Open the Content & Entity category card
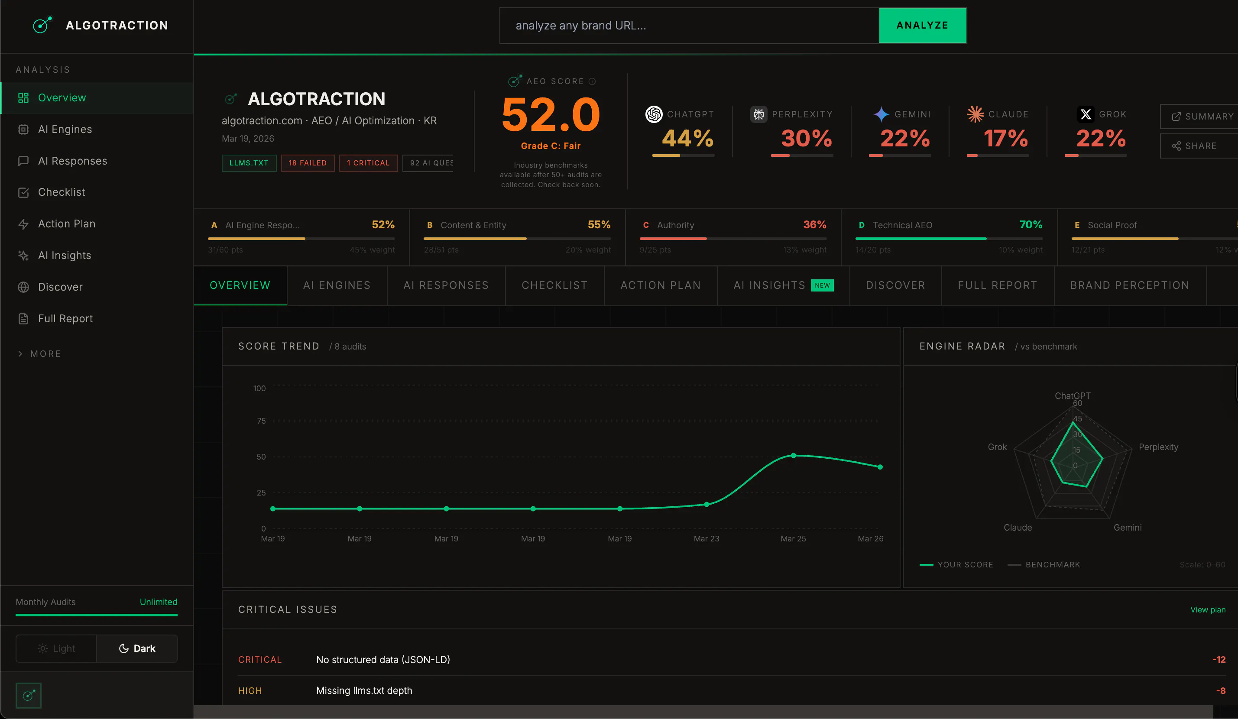Screen dimensions: 1238x719 [517, 237]
